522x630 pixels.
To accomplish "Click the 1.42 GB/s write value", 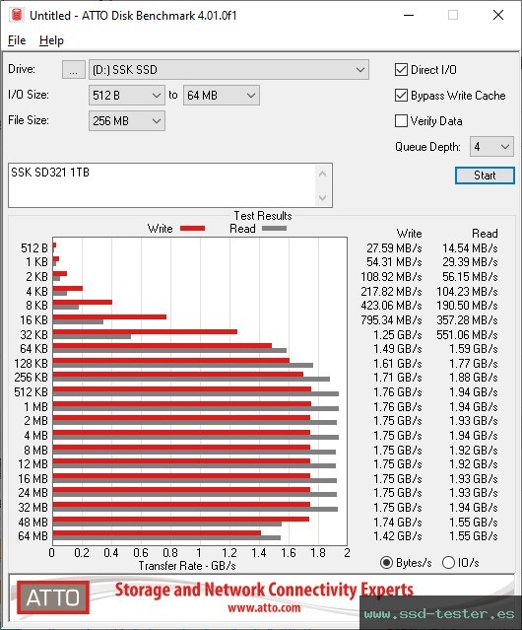I will tap(398, 536).
